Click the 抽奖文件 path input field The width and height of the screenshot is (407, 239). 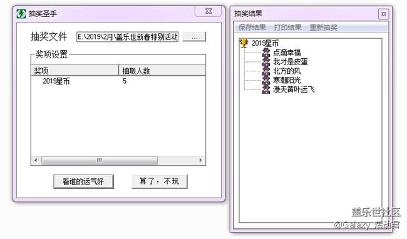click(x=128, y=37)
